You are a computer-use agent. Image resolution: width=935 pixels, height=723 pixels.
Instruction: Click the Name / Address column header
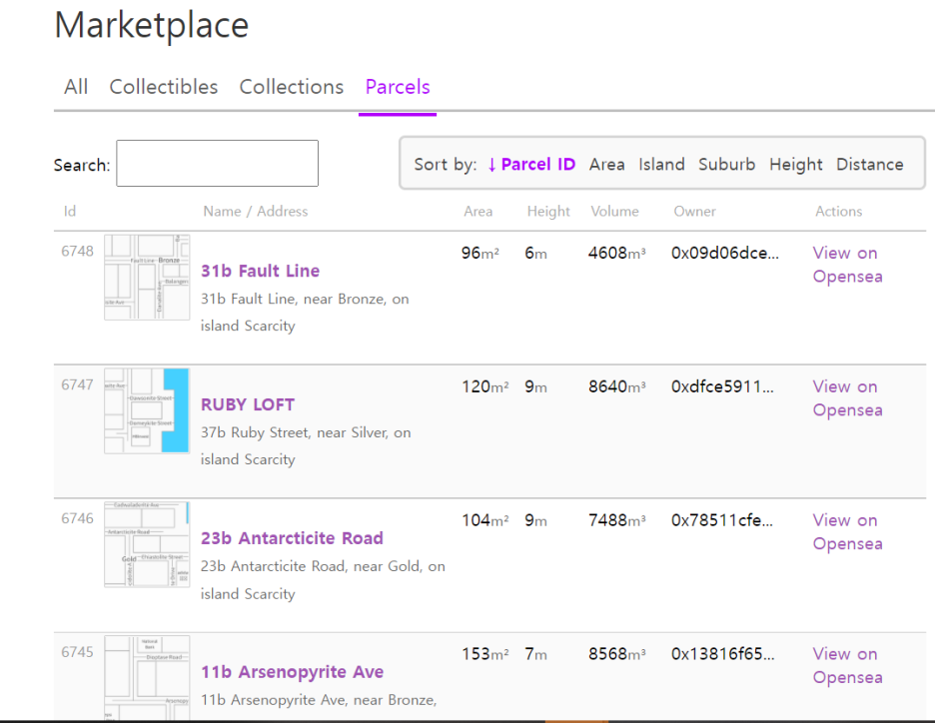[255, 211]
